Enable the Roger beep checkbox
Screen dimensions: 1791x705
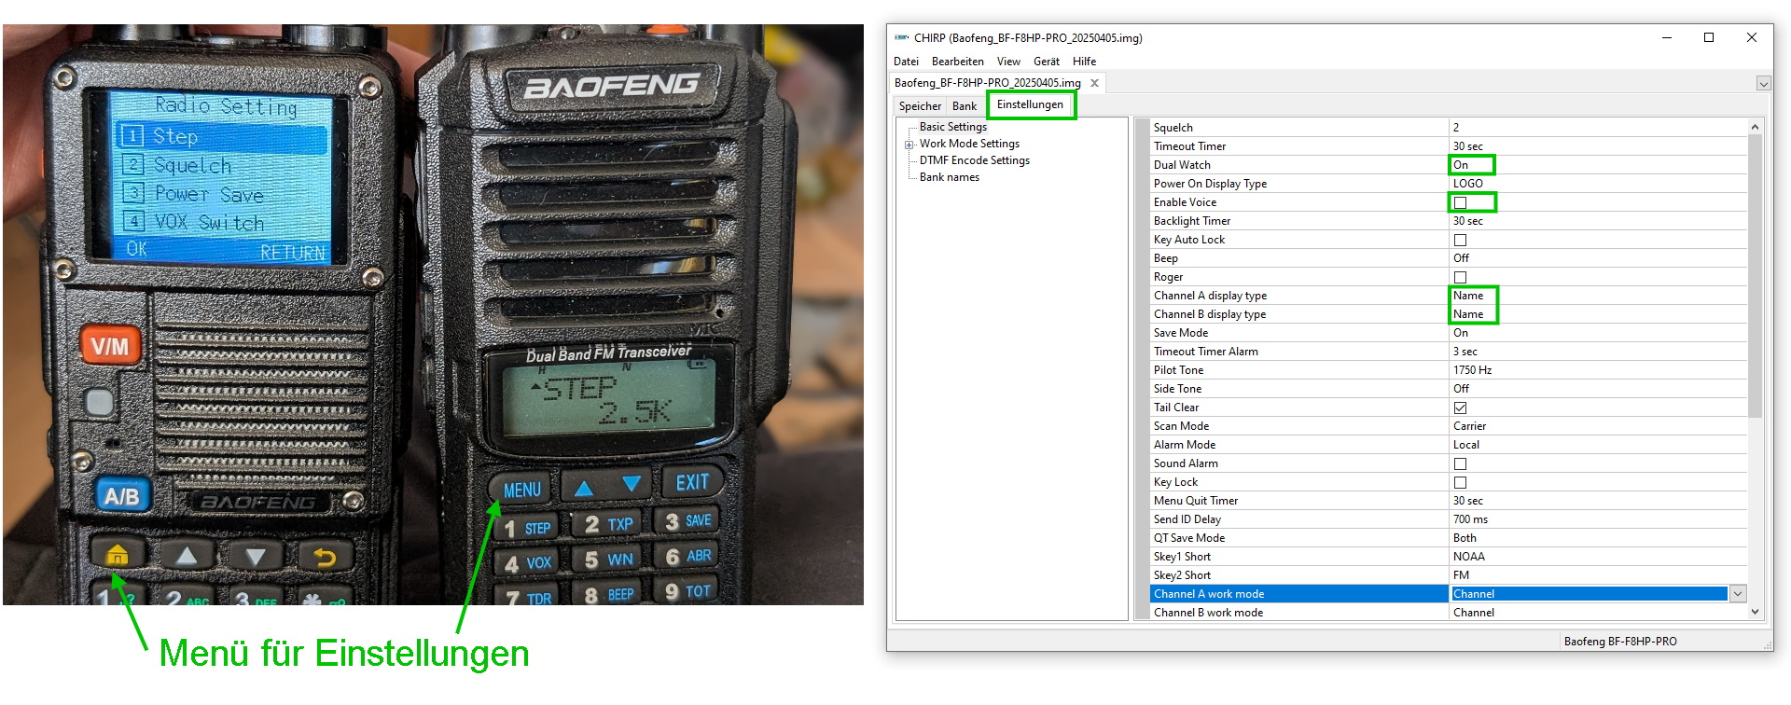pyautogui.click(x=1460, y=277)
